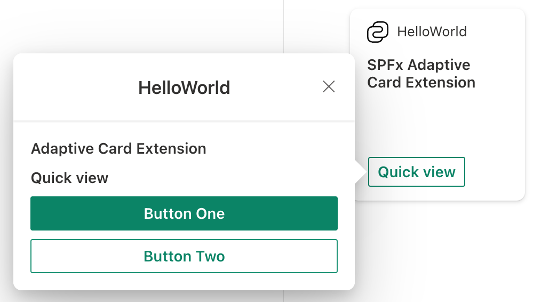Open Quick view on the HelloWorld card

pos(417,172)
